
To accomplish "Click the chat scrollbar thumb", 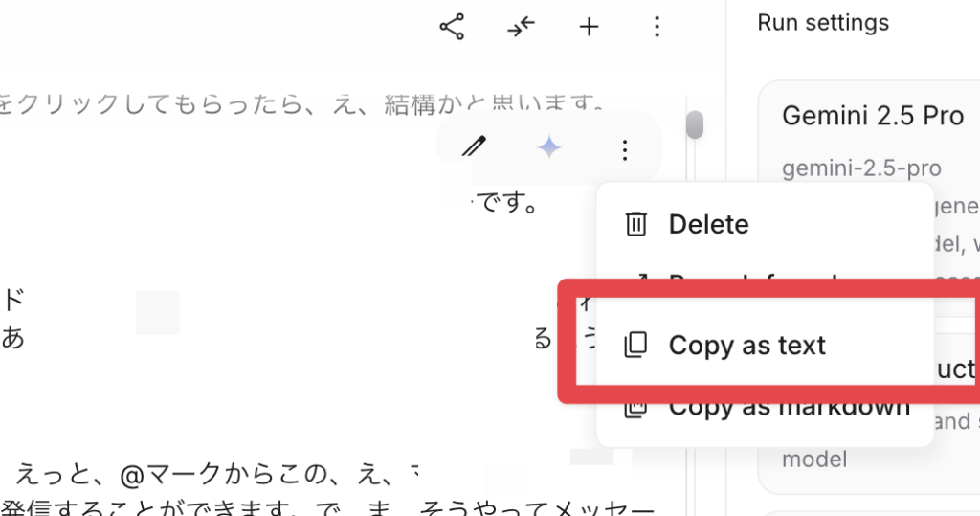I will [x=695, y=124].
